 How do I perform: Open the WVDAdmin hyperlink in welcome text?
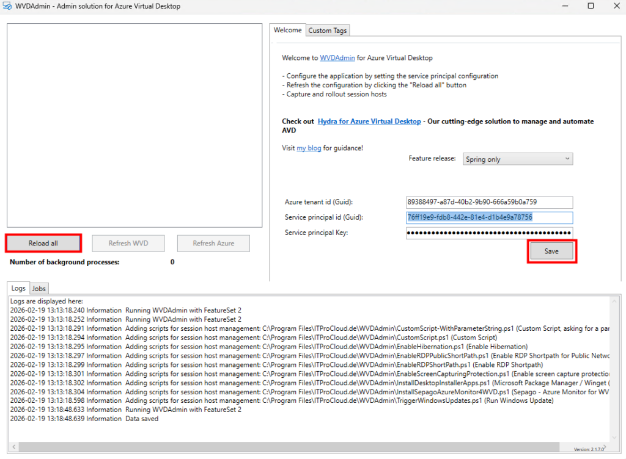(x=337, y=58)
